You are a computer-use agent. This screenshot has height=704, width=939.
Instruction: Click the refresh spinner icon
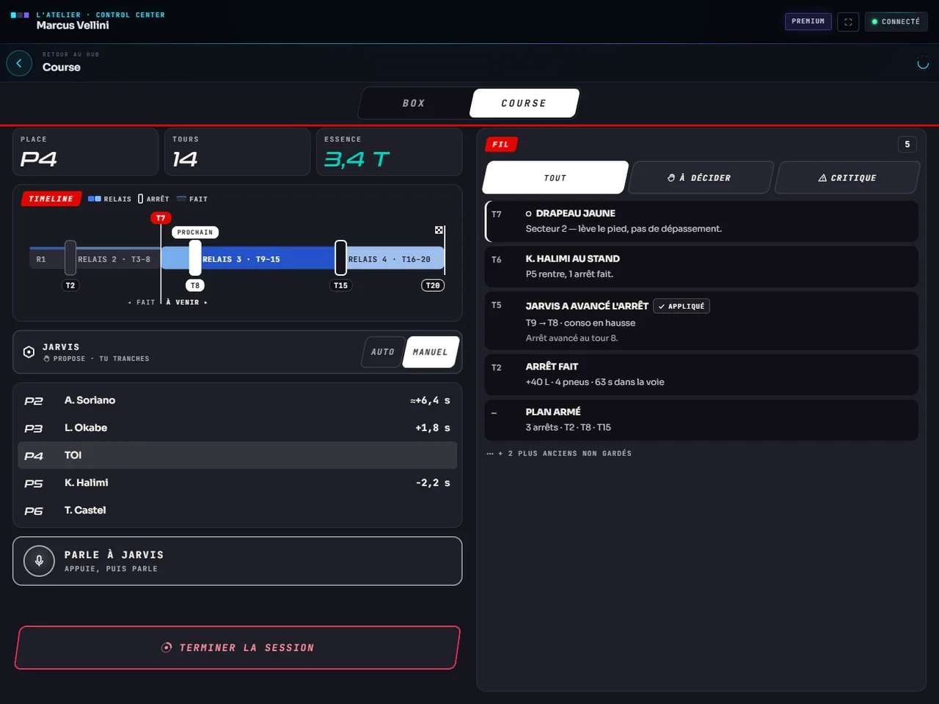(923, 64)
